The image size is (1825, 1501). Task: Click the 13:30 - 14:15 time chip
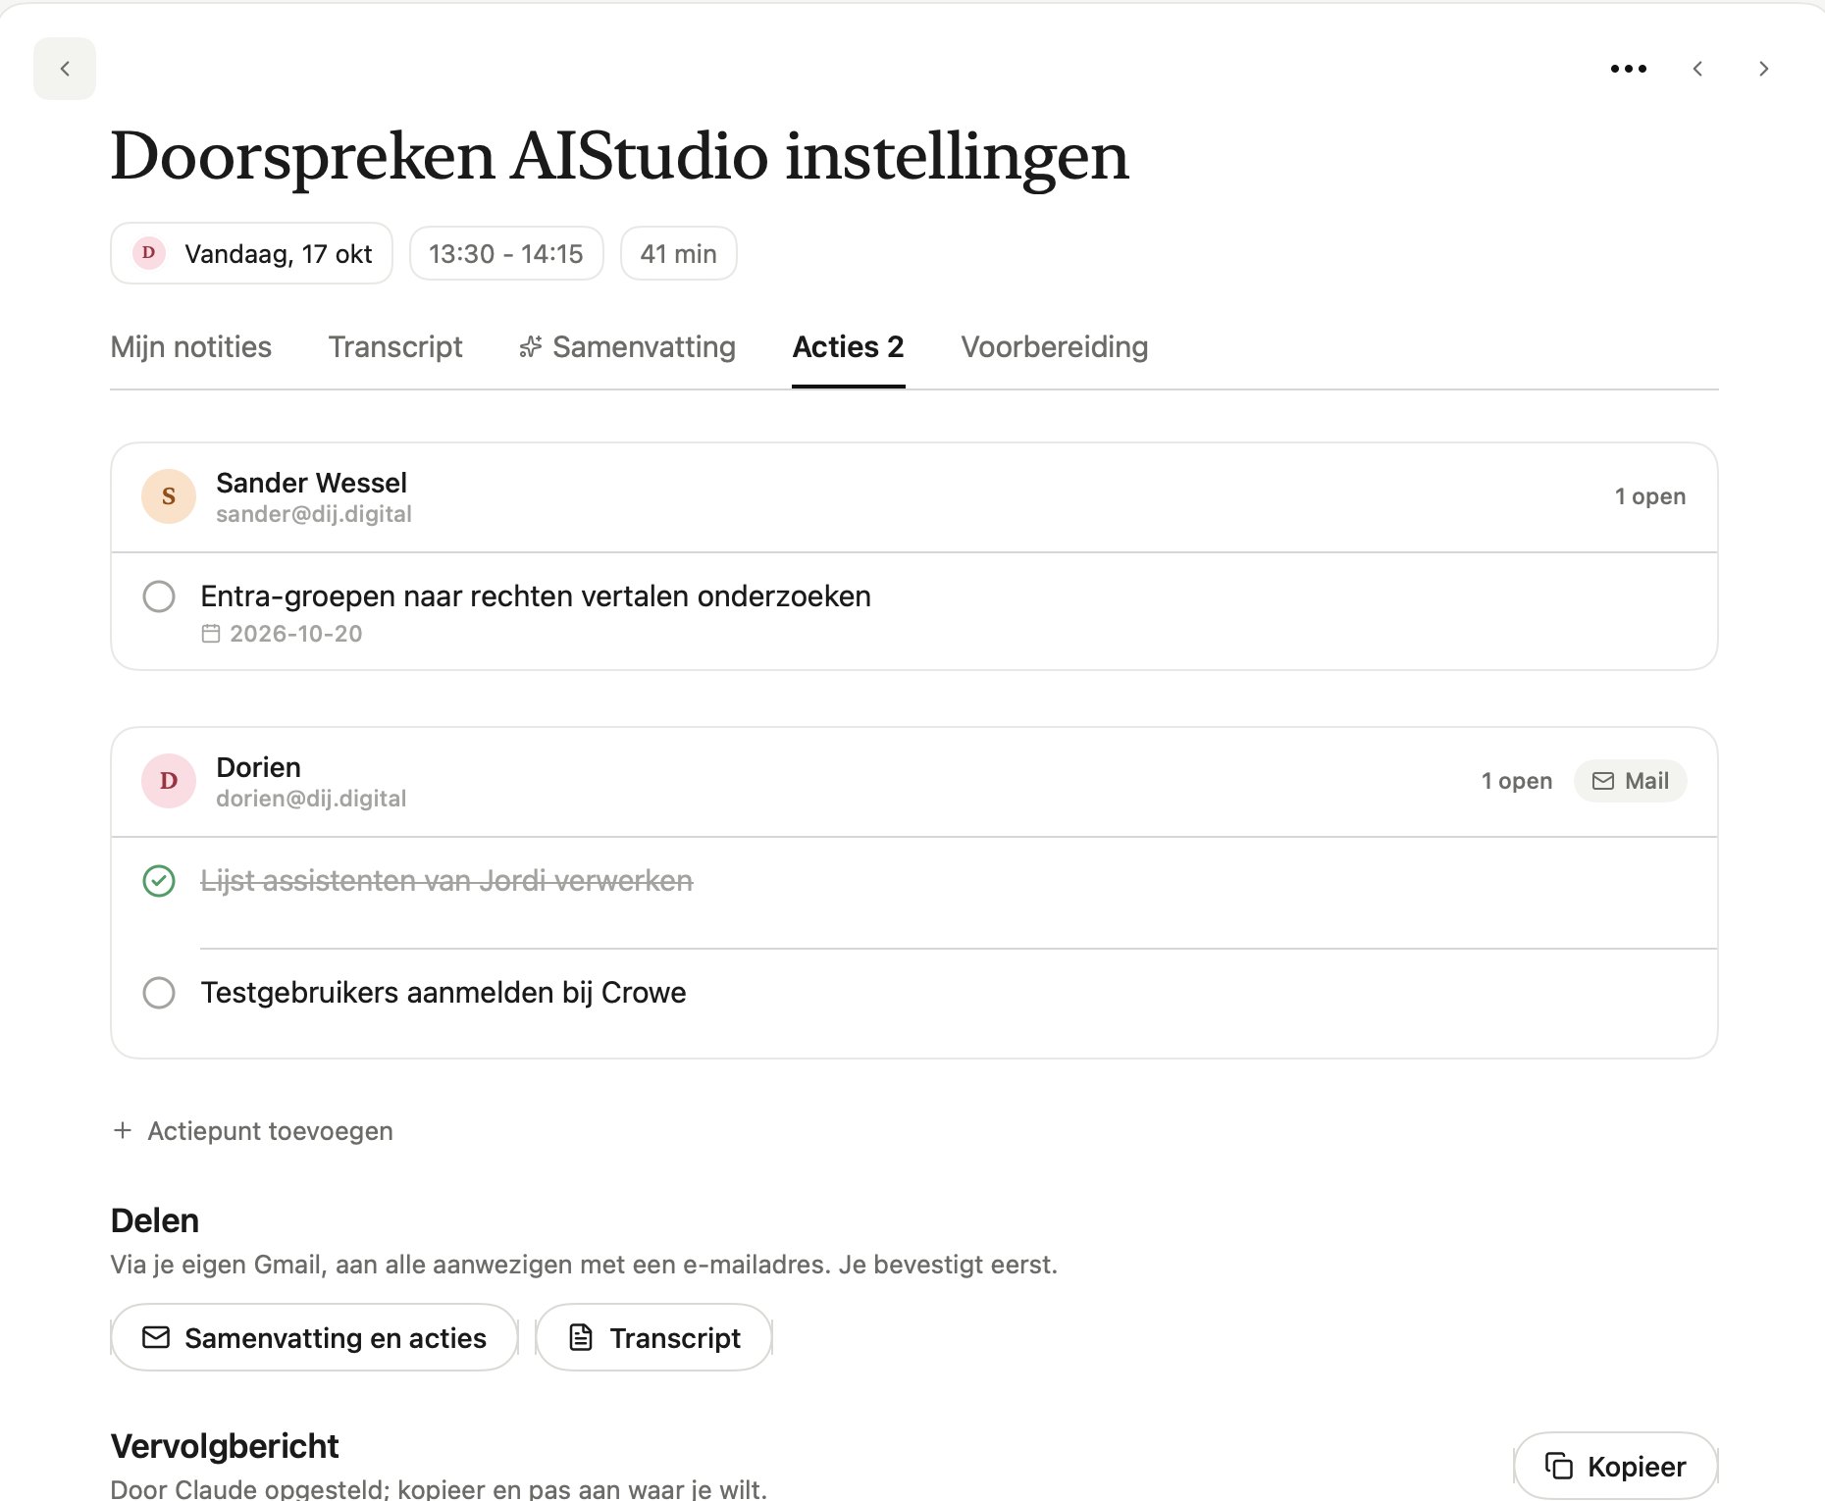coord(506,253)
